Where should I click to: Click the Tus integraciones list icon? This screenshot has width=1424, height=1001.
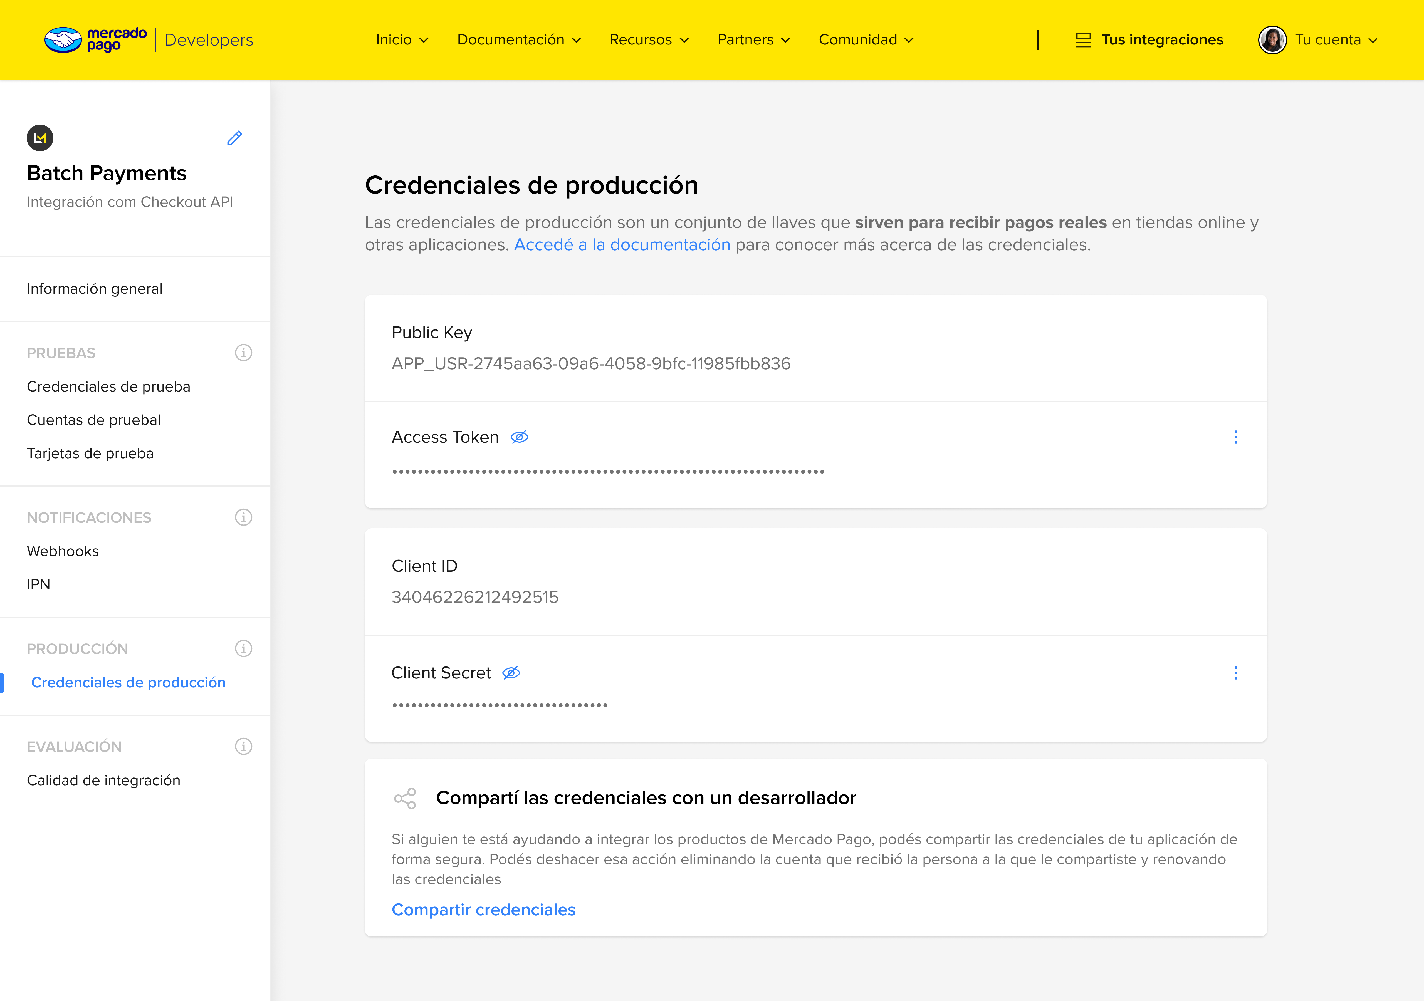(1083, 40)
